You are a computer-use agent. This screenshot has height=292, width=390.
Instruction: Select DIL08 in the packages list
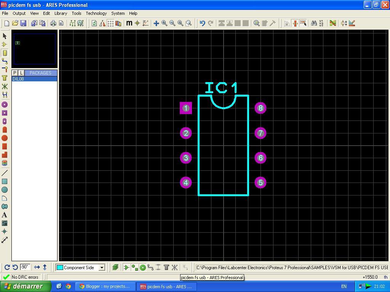click(34, 79)
